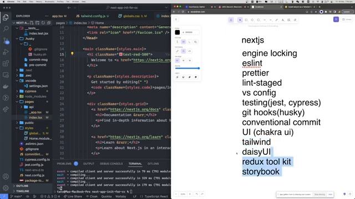Select the eraser tool in whiteboard toolbar
This screenshot has width=355, height=199.
[295, 20]
